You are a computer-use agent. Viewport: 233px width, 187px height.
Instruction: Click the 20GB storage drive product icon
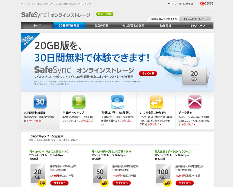[x=38, y=173]
